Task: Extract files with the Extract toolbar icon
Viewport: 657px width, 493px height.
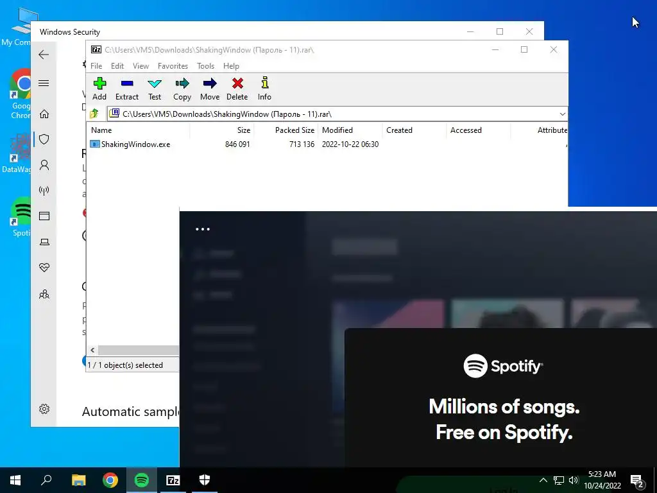Action: 127,89
